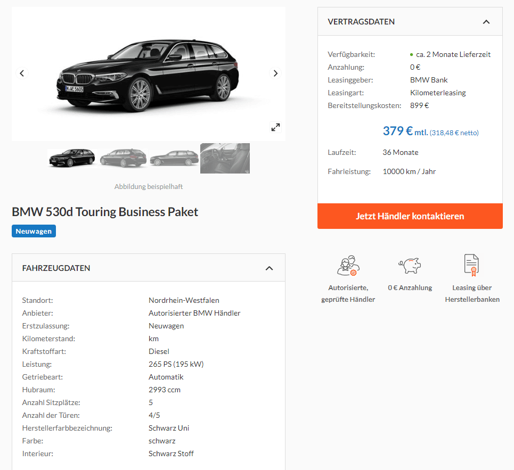The height and width of the screenshot is (470, 514).
Task: Click the piggy bank down payment icon
Action: [x=410, y=265]
